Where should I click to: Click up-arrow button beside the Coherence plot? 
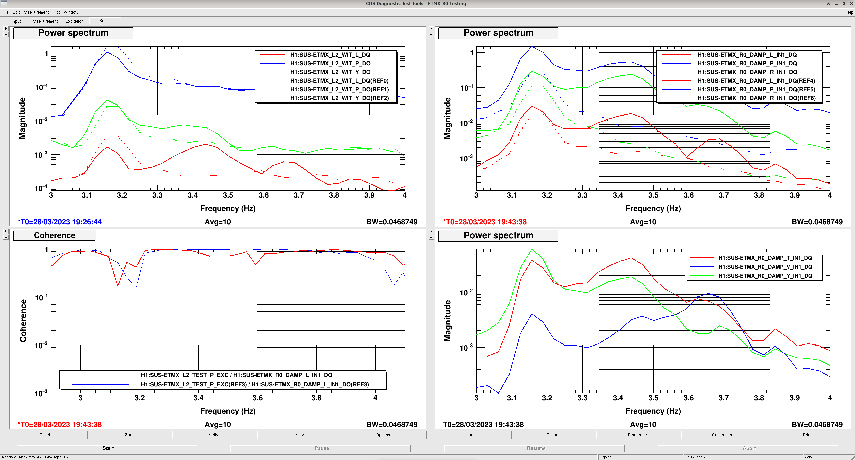tap(6, 237)
